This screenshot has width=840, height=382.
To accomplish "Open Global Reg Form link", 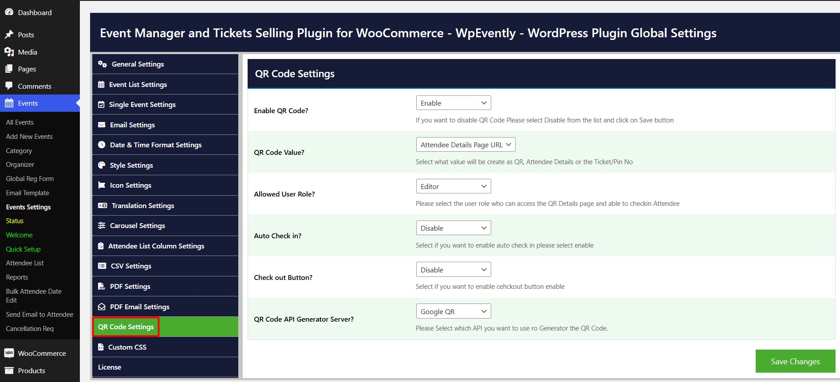I will pos(30,179).
